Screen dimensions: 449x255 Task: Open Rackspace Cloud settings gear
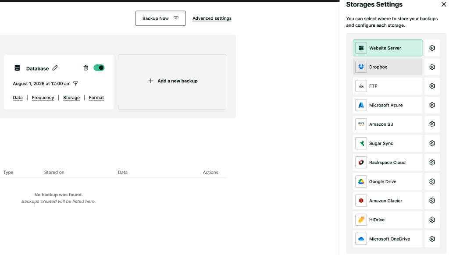(432, 163)
